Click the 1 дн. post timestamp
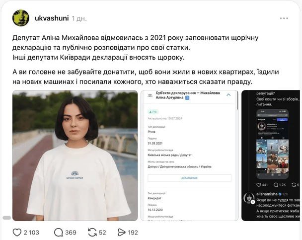Image resolution: width=302 pixels, height=240 pixels. [x=79, y=19]
